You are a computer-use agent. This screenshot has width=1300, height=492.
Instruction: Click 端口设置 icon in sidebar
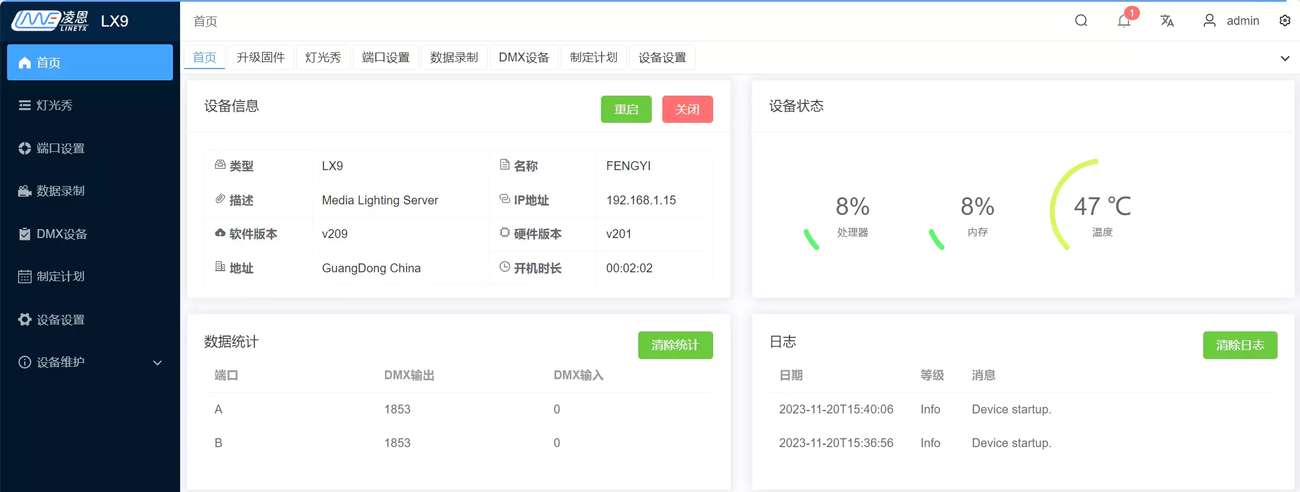(x=25, y=148)
